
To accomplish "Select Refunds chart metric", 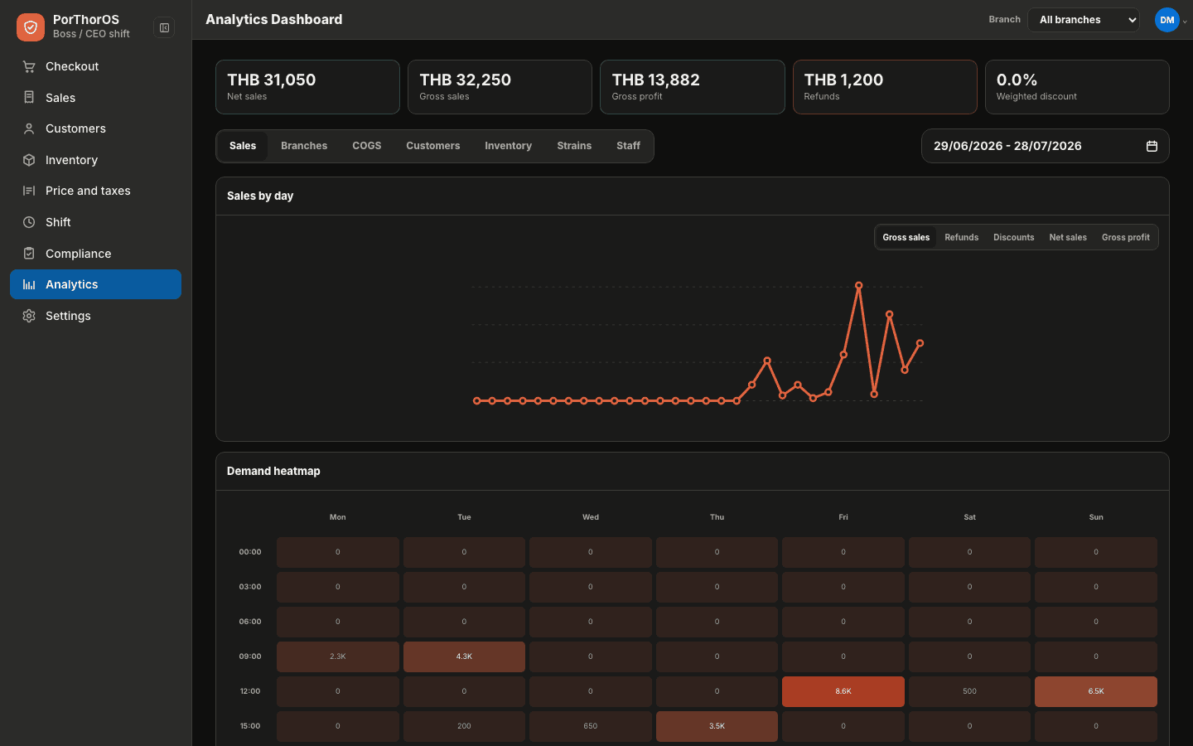I will pyautogui.click(x=962, y=237).
